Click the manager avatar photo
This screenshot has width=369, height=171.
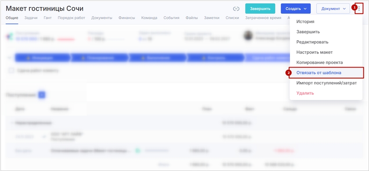[248, 36]
